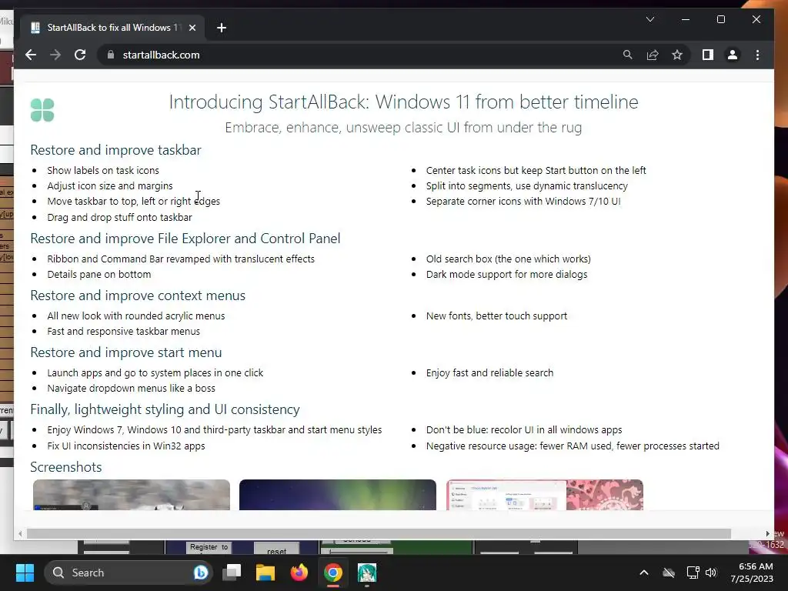Viewport: 788px width, 591px height.
Task: Click 'Details pane on bottom' bullet
Action: point(99,275)
